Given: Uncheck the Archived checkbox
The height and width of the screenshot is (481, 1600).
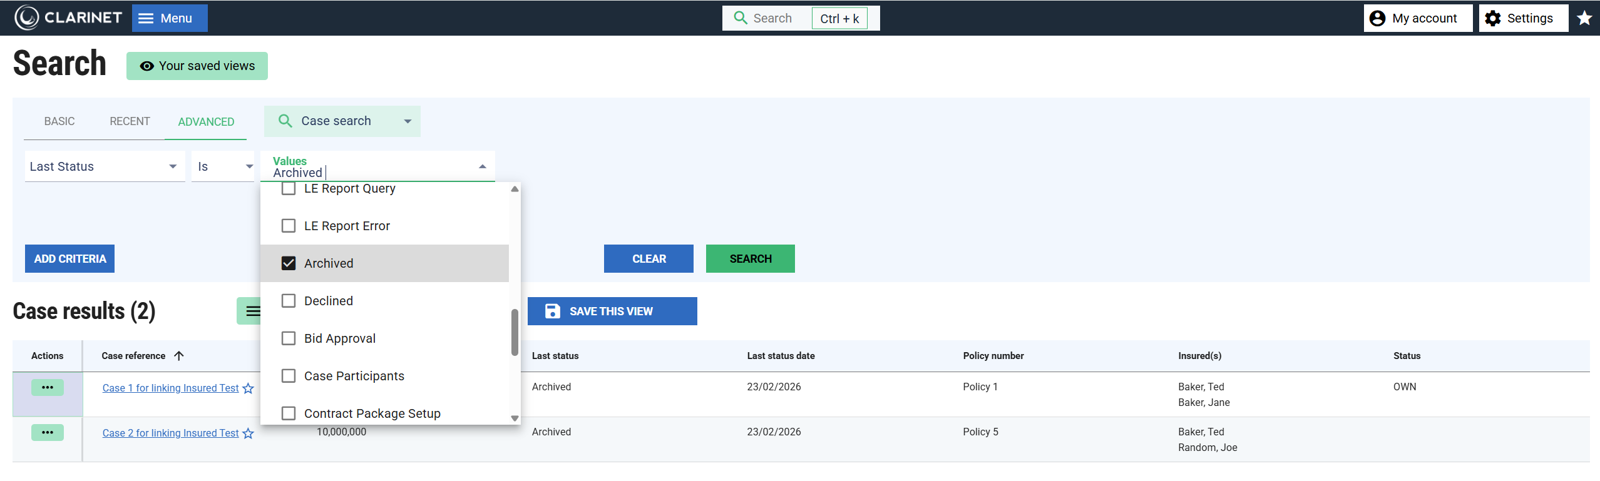Looking at the screenshot, I should (x=289, y=263).
